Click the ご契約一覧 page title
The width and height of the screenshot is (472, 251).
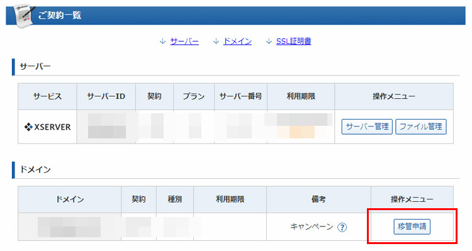60,15
